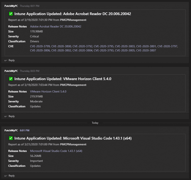Click PatchMyPC sender name on today's 8:01 PM post
This screenshot has width=191, height=180.
(11, 130)
